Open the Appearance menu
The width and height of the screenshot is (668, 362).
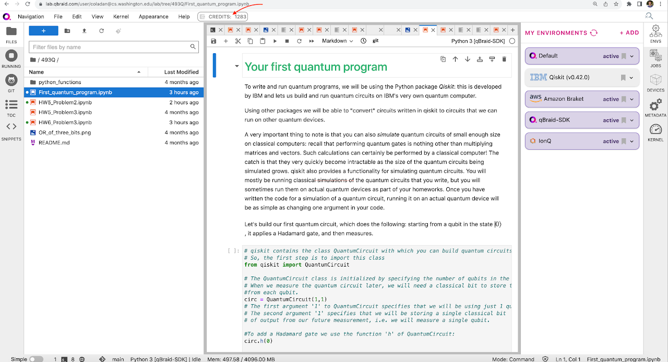click(x=153, y=17)
